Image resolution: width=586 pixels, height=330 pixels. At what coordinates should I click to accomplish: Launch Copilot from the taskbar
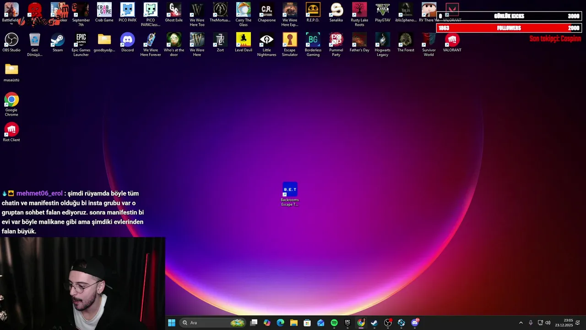click(x=267, y=323)
